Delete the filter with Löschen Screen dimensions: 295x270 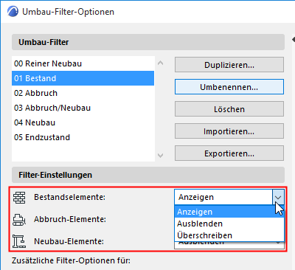coord(229,109)
